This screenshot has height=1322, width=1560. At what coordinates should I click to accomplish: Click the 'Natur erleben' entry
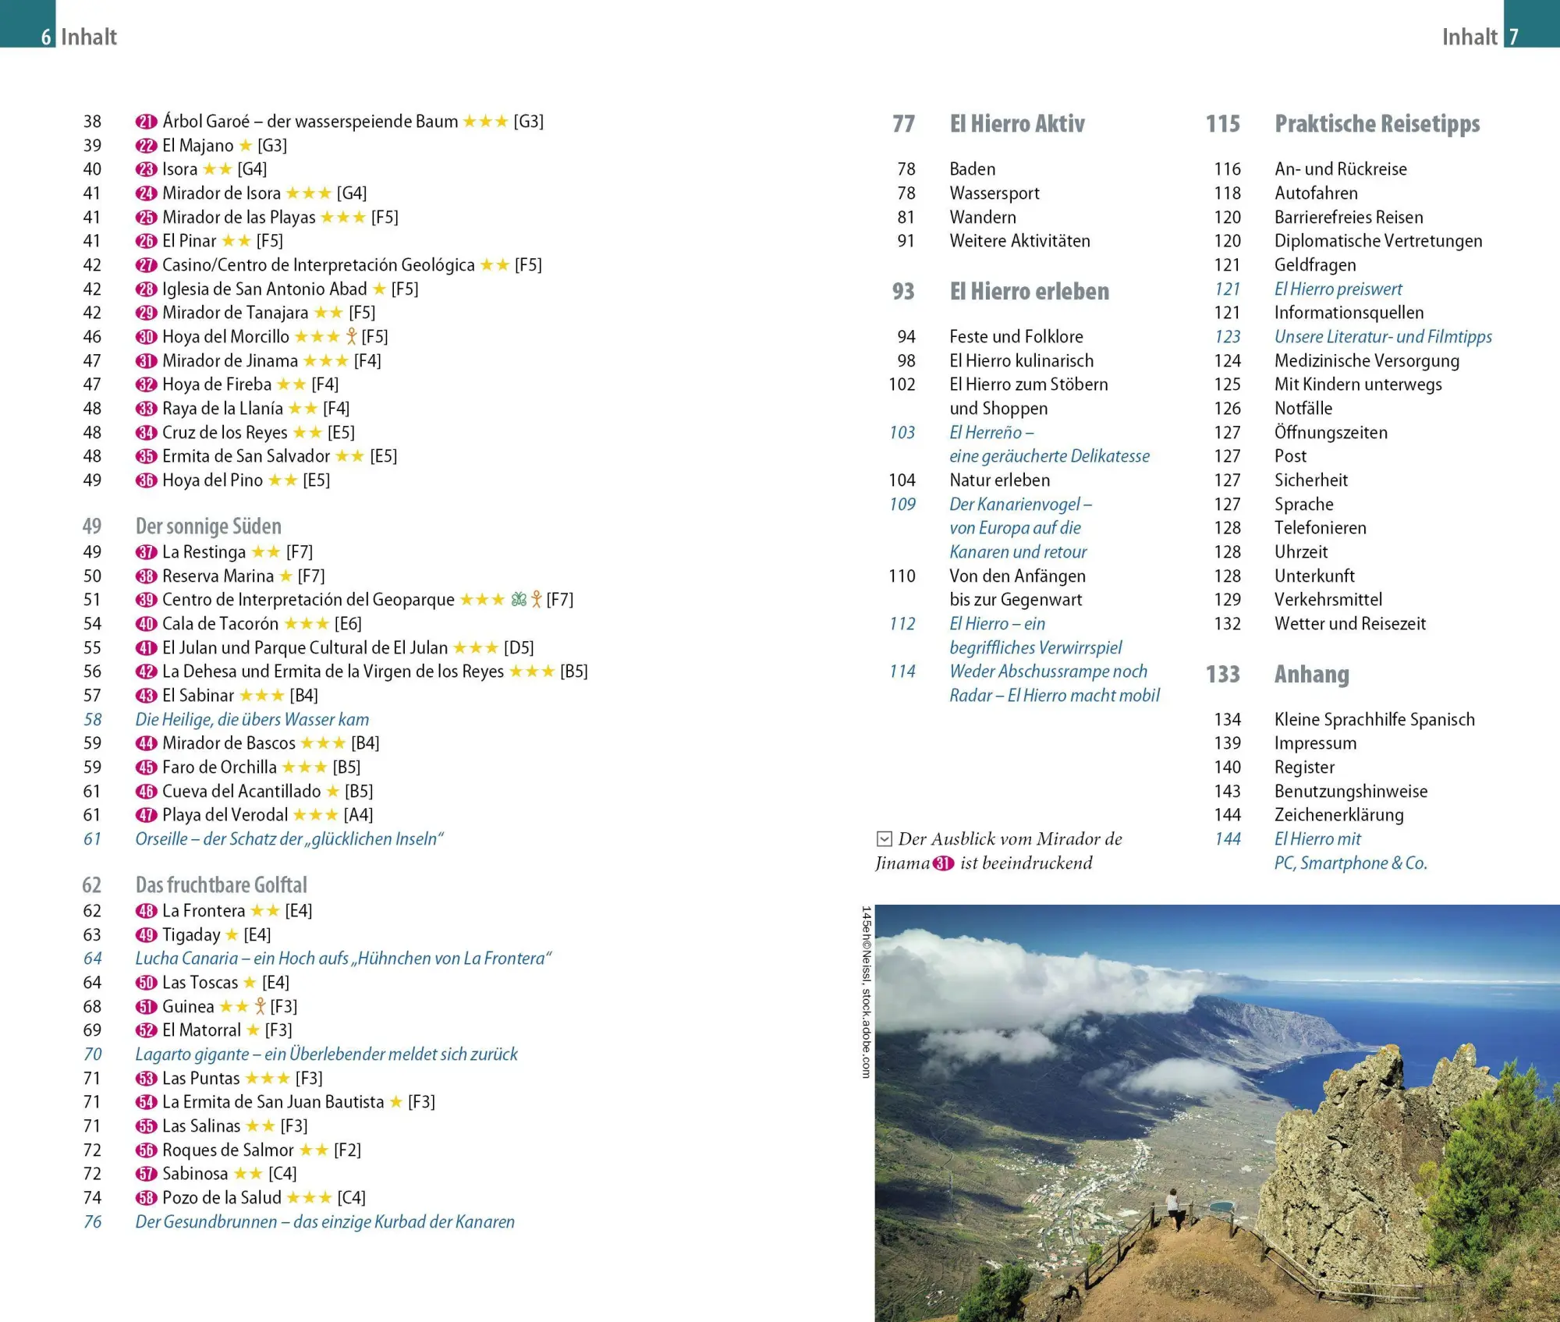tap(1000, 480)
